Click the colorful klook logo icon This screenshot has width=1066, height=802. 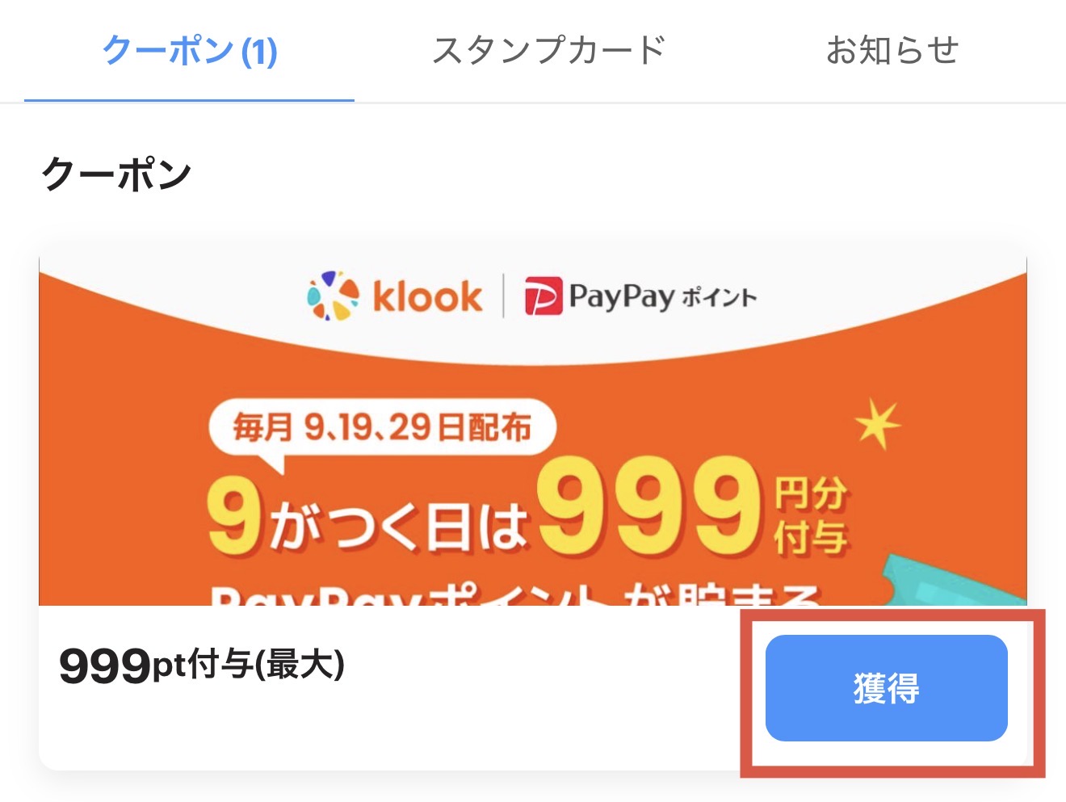pos(333,296)
